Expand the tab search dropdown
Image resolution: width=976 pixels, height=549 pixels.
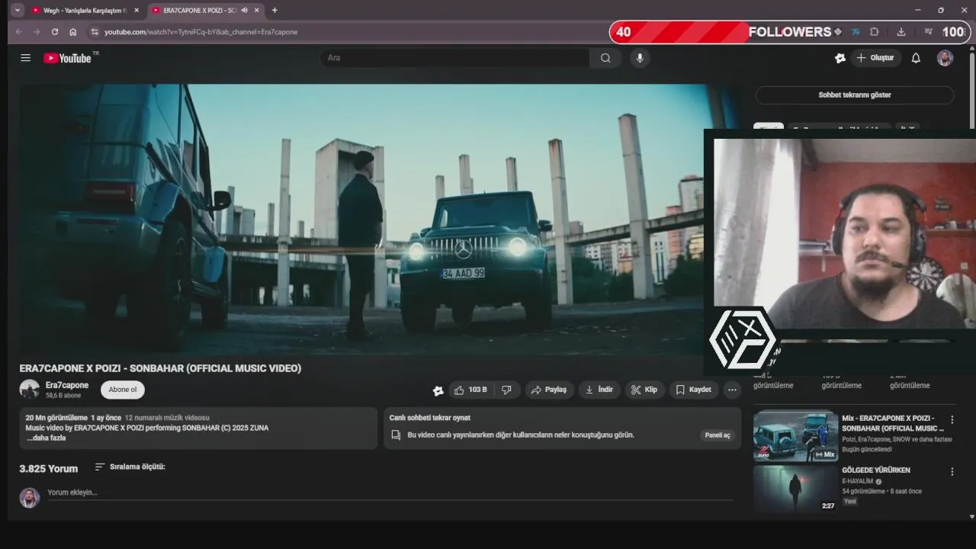coord(18,10)
